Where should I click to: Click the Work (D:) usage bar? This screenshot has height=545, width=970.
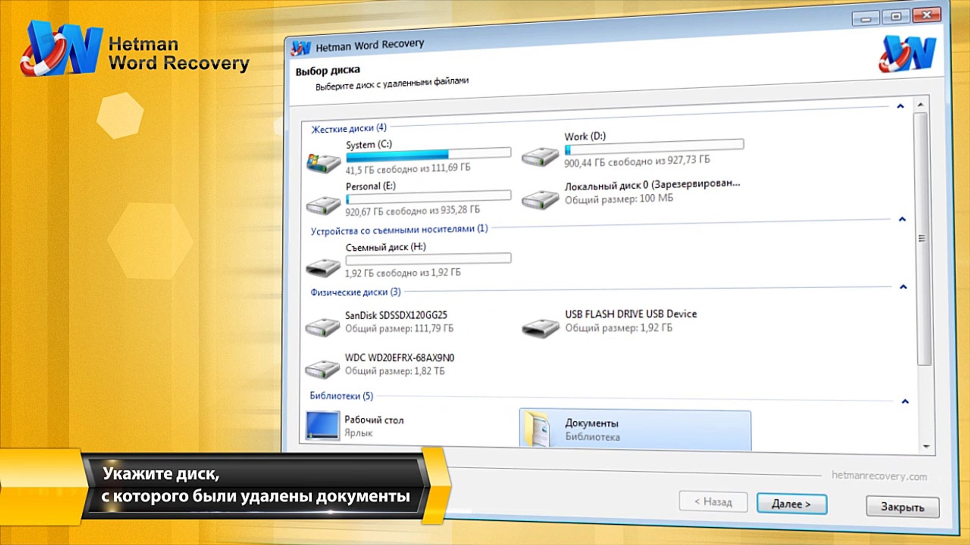point(654,147)
